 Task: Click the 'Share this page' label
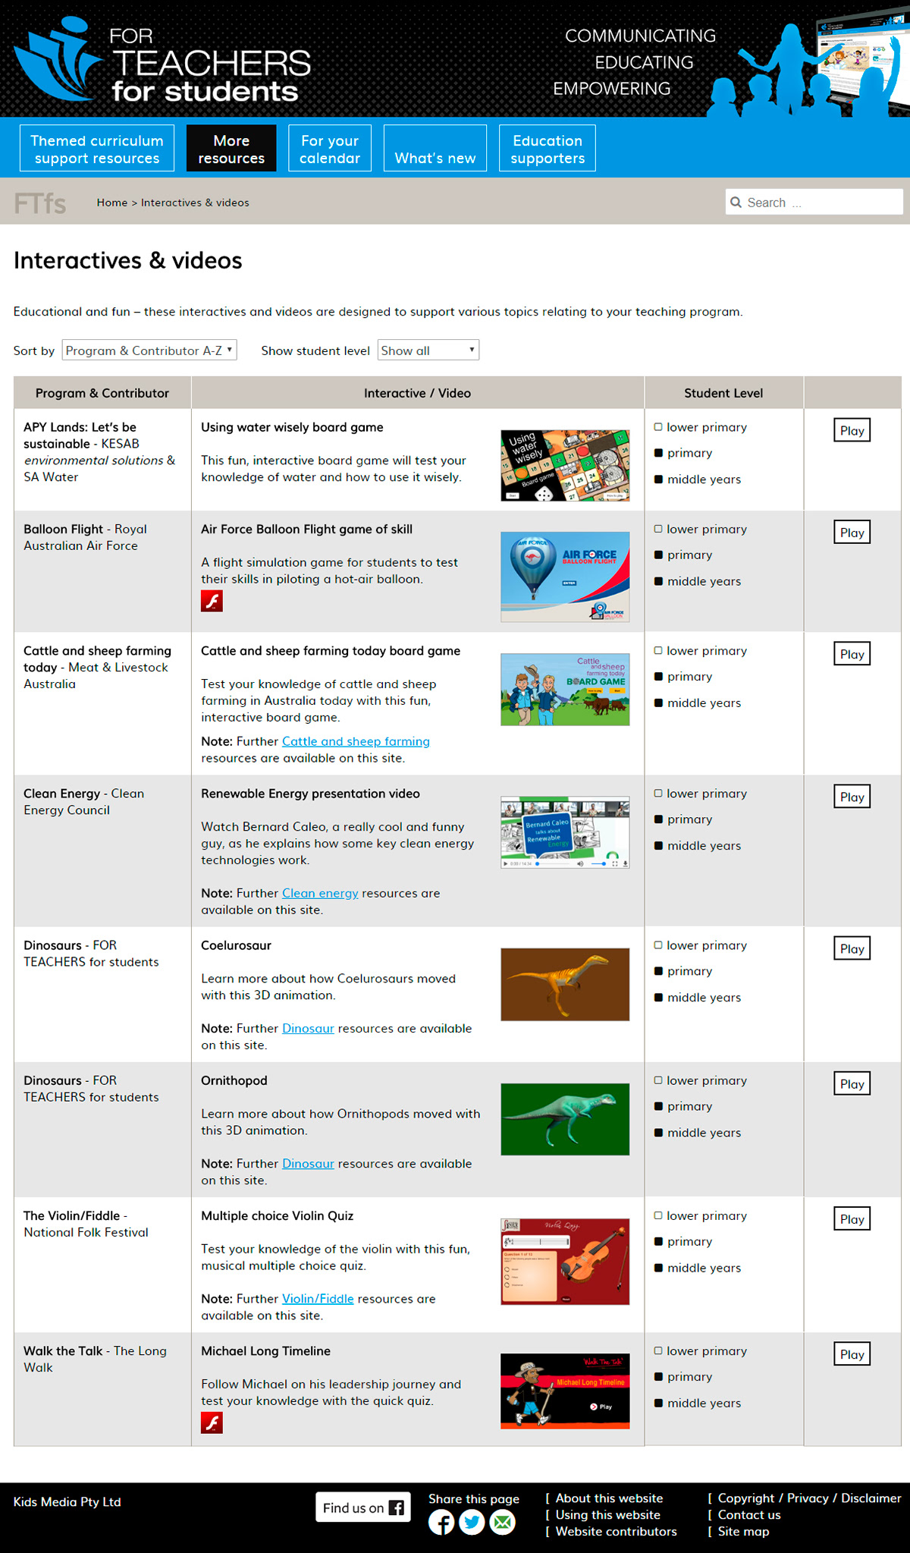pyautogui.click(x=474, y=1498)
